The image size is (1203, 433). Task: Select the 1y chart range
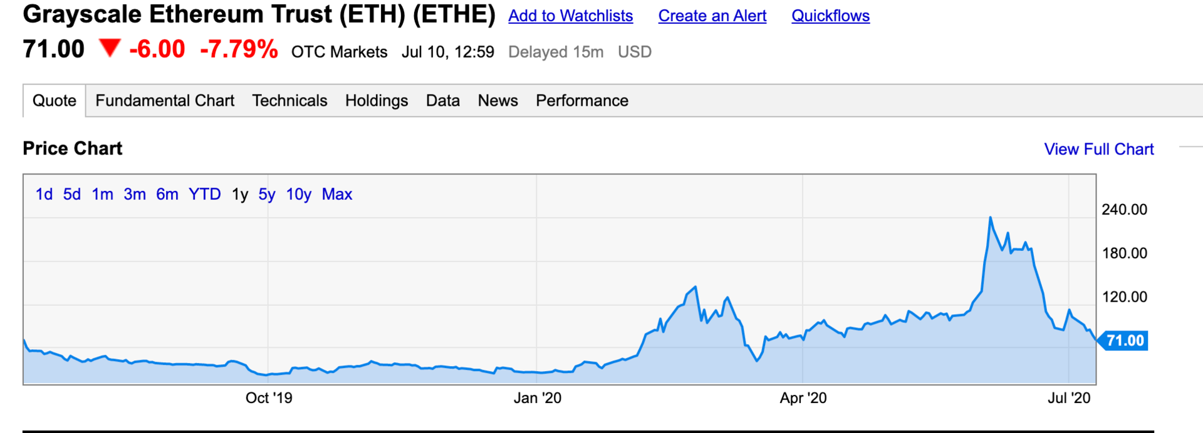[x=240, y=195]
